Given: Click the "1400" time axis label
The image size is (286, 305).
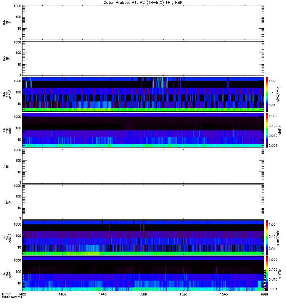Looking at the screenshot, I should (x=22, y=294).
